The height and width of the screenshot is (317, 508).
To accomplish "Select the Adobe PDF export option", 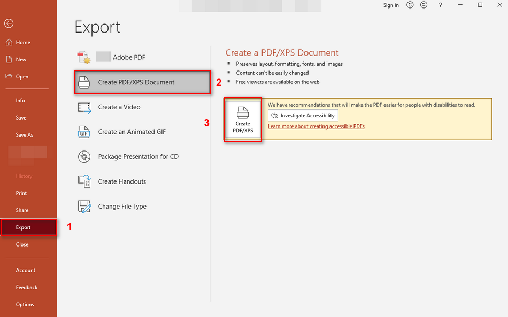I will (x=127, y=57).
